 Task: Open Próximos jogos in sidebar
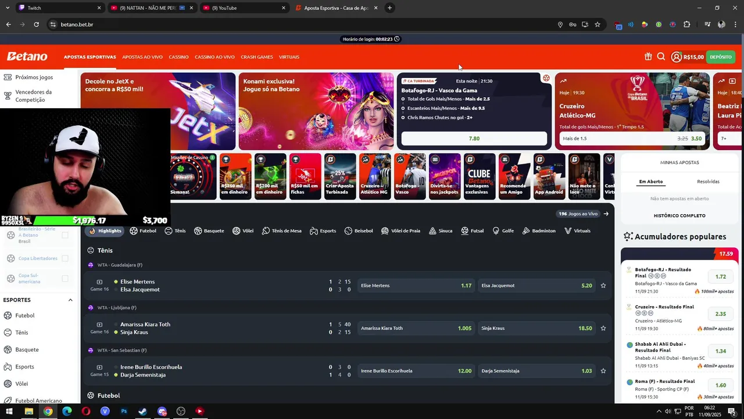click(x=34, y=77)
